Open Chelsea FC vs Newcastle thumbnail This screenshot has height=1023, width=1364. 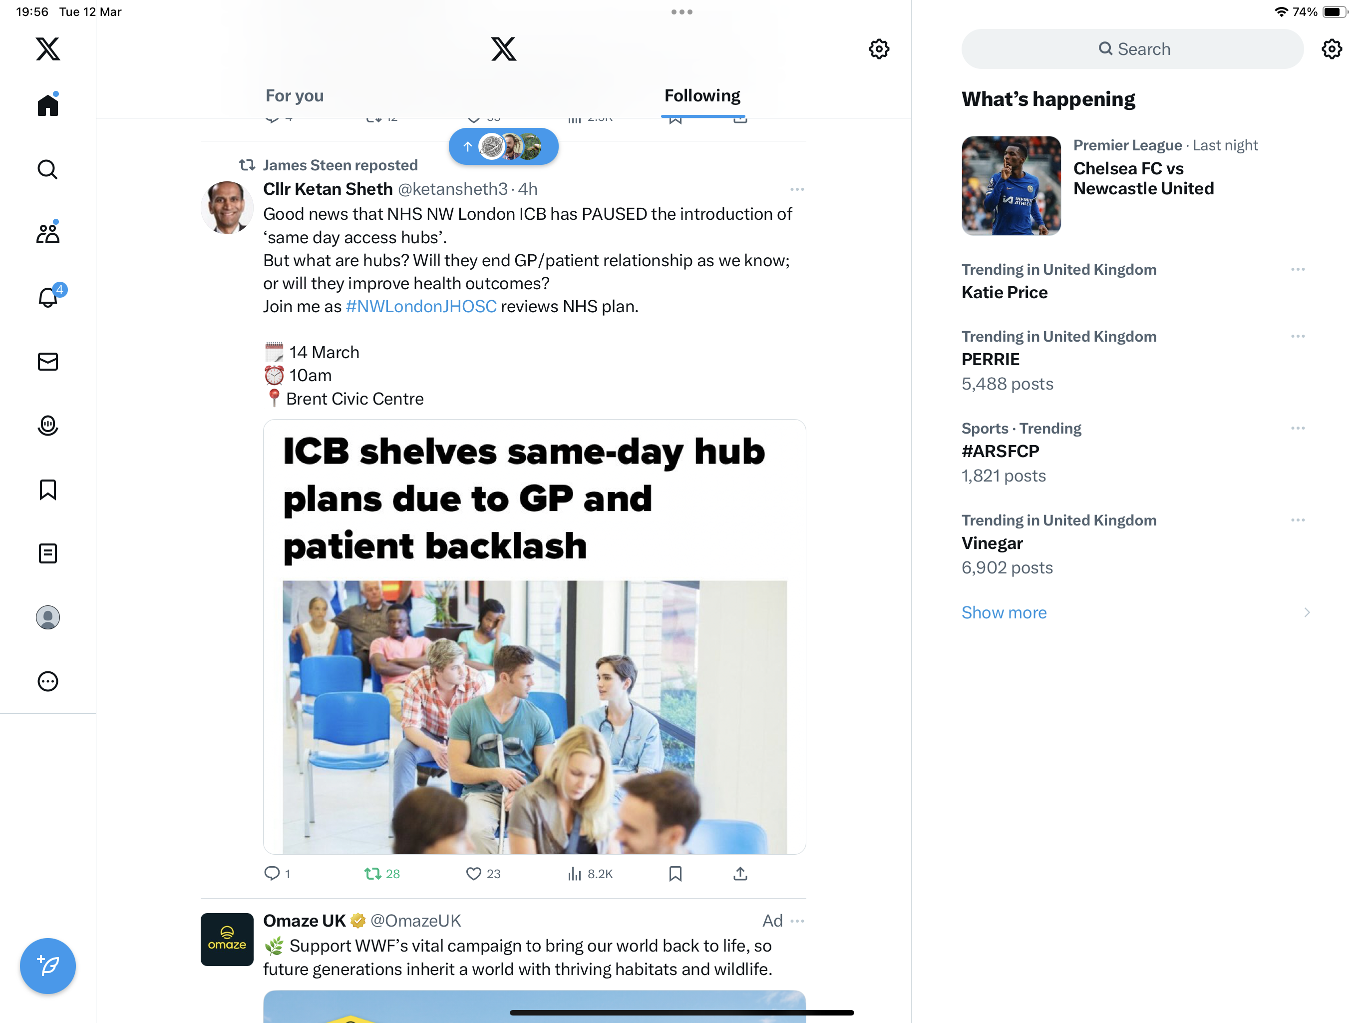(x=1011, y=185)
